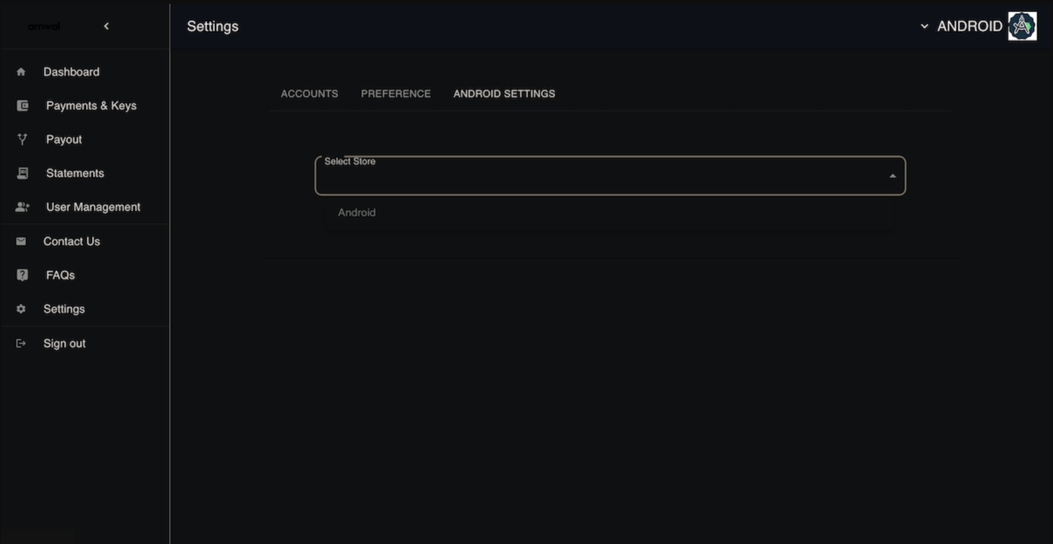Go to Payments & Keys page

point(91,105)
